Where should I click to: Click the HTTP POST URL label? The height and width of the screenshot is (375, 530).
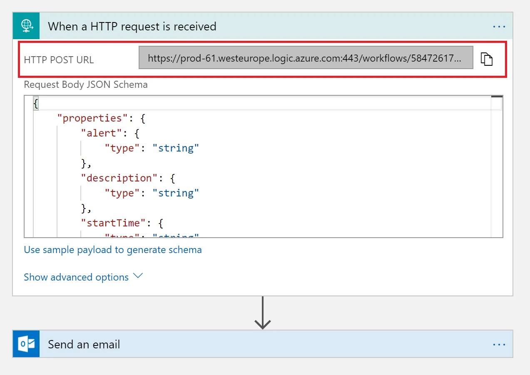pyautogui.click(x=59, y=60)
